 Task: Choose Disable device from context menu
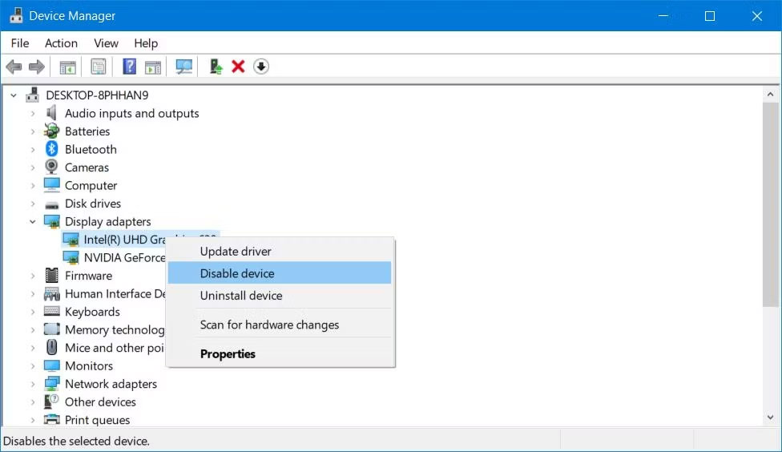pos(280,273)
